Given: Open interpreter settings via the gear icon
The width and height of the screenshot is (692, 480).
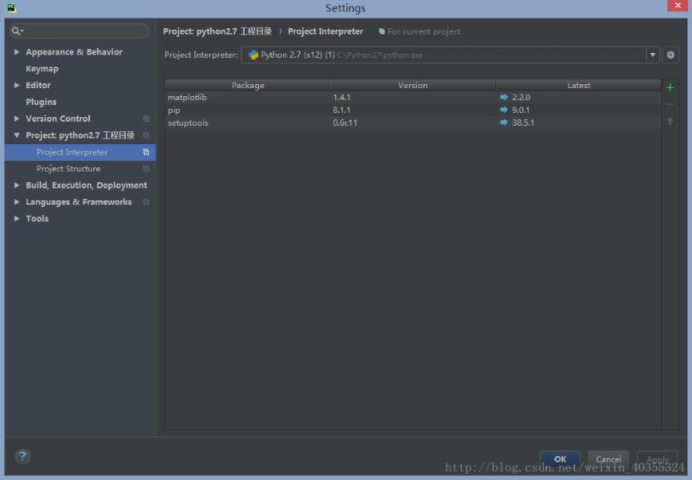Looking at the screenshot, I should pos(670,55).
